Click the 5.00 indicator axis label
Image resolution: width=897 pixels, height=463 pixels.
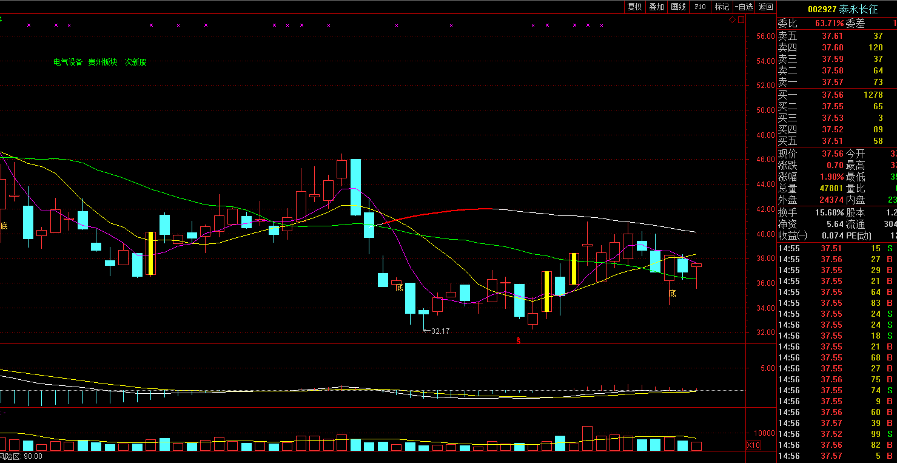coord(767,368)
